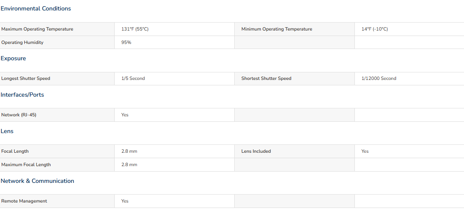This screenshot has height=213, width=464.
Task: Click the Environmental Conditions section heading
Action: pos(36,8)
